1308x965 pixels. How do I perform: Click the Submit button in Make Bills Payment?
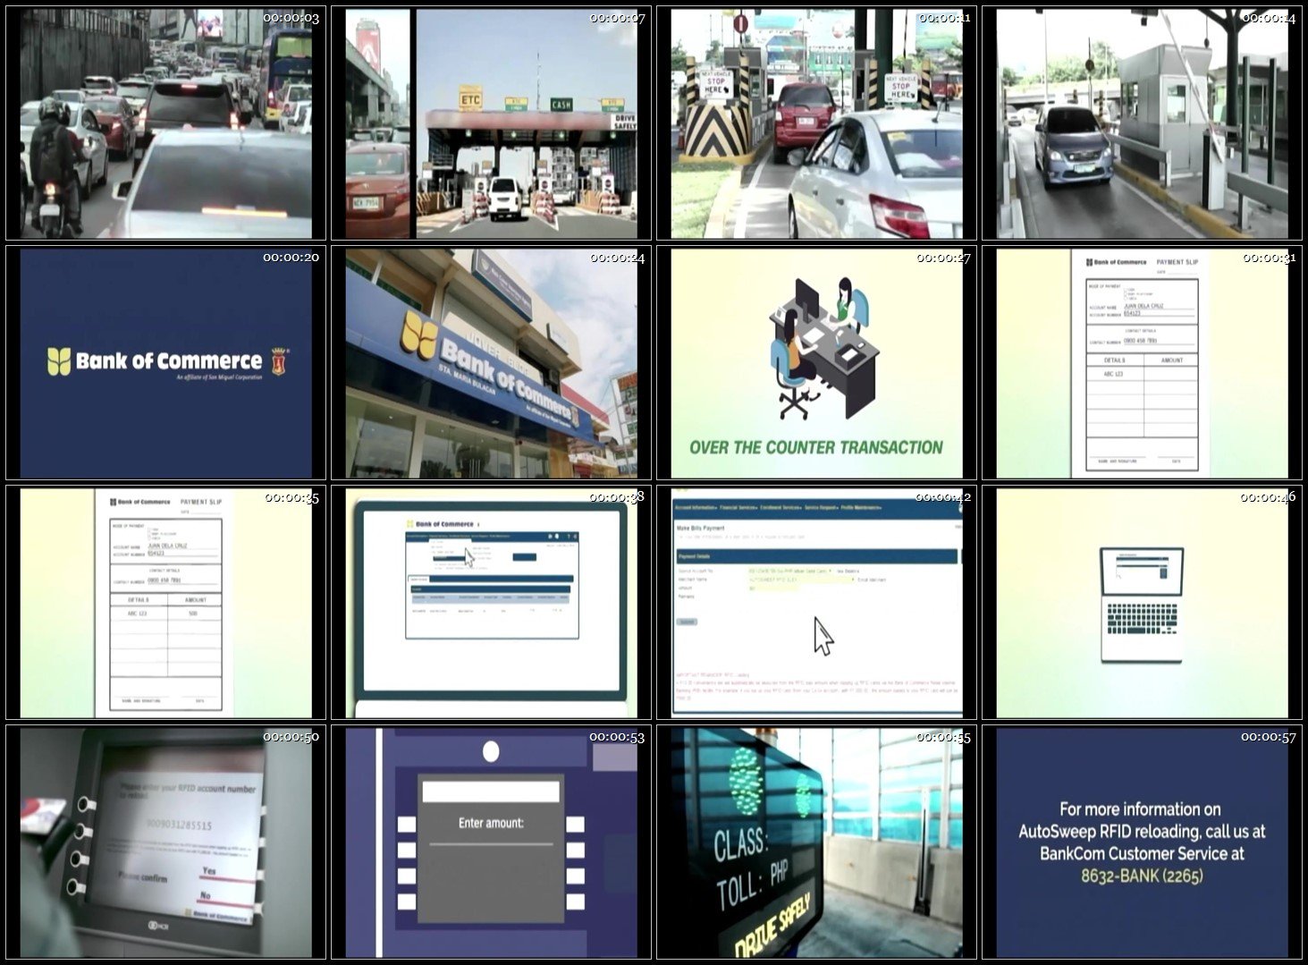point(687,622)
